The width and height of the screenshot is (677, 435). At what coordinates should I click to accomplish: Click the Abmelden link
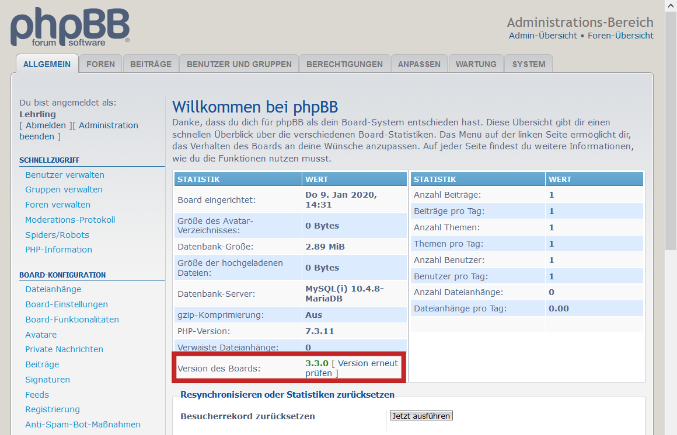point(46,125)
